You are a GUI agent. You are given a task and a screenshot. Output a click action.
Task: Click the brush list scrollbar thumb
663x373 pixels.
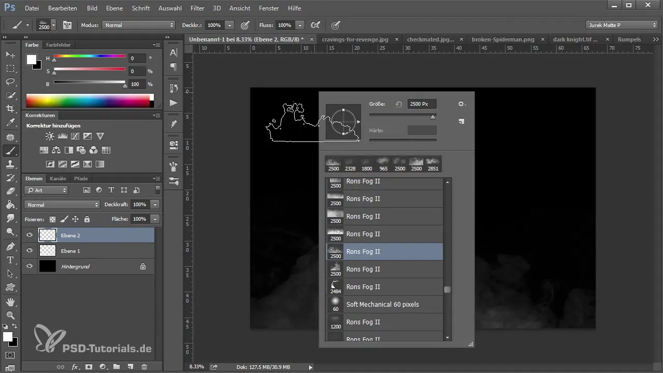coord(448,290)
